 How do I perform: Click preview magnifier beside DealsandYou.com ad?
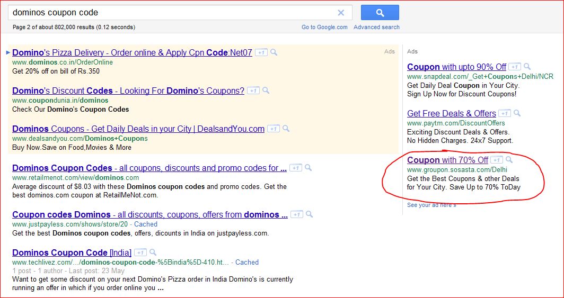coord(286,129)
